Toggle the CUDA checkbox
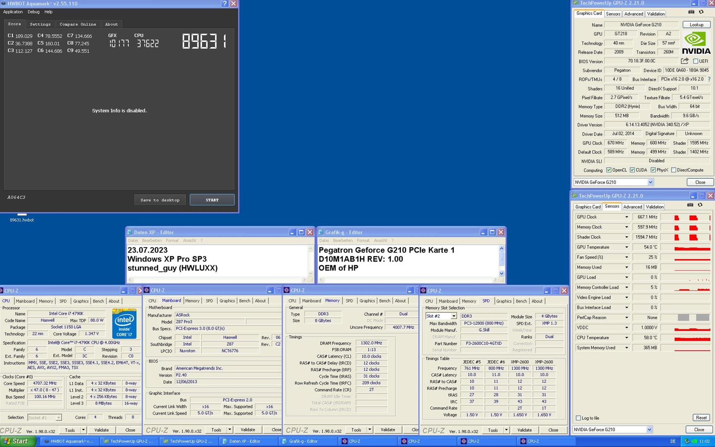The image size is (715, 447). point(632,170)
